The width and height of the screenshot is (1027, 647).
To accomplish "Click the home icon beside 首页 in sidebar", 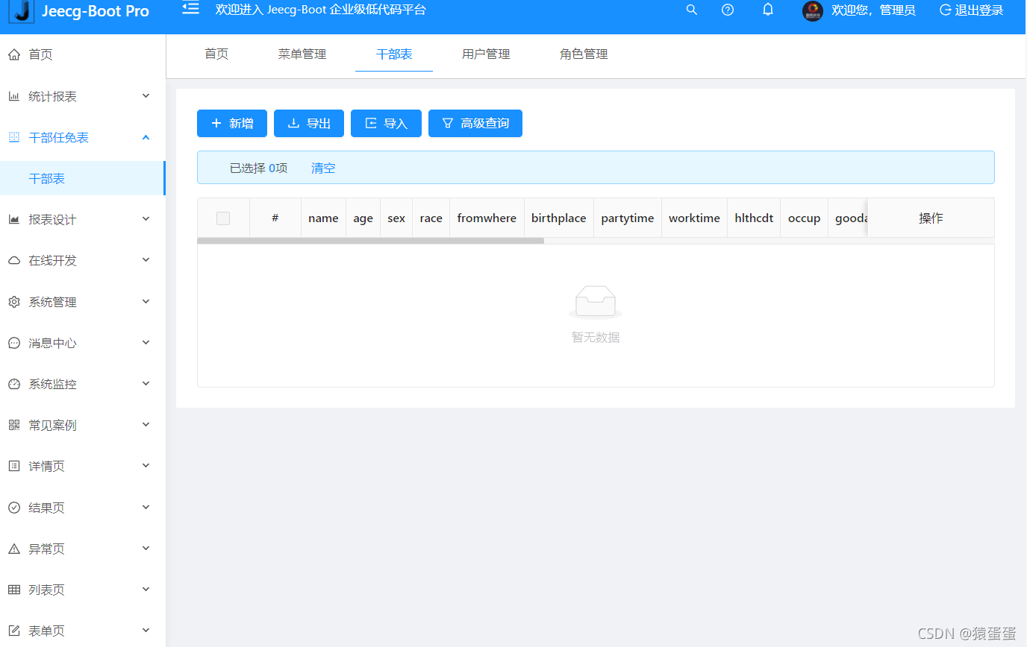I will (x=13, y=54).
